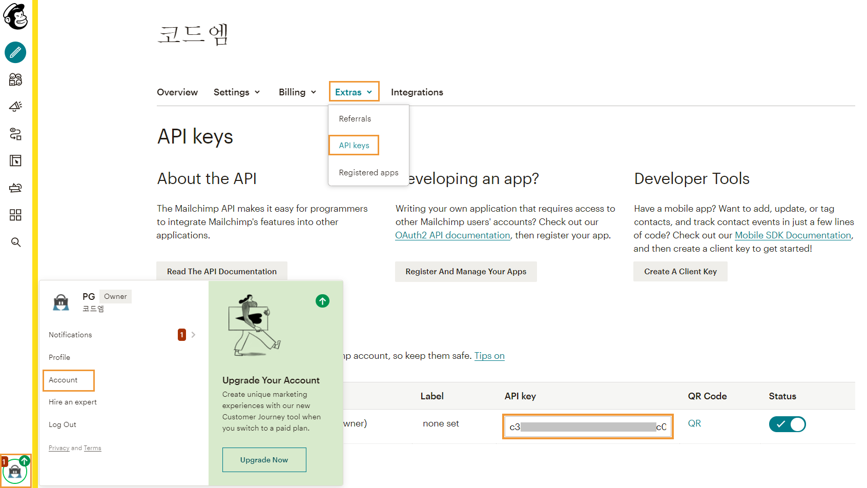Open the Integrations grid sidebar icon
Screen dimensions: 867x488
coord(15,215)
